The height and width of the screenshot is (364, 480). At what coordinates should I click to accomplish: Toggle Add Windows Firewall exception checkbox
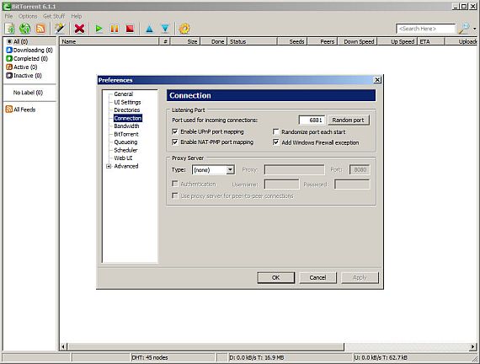click(x=276, y=142)
